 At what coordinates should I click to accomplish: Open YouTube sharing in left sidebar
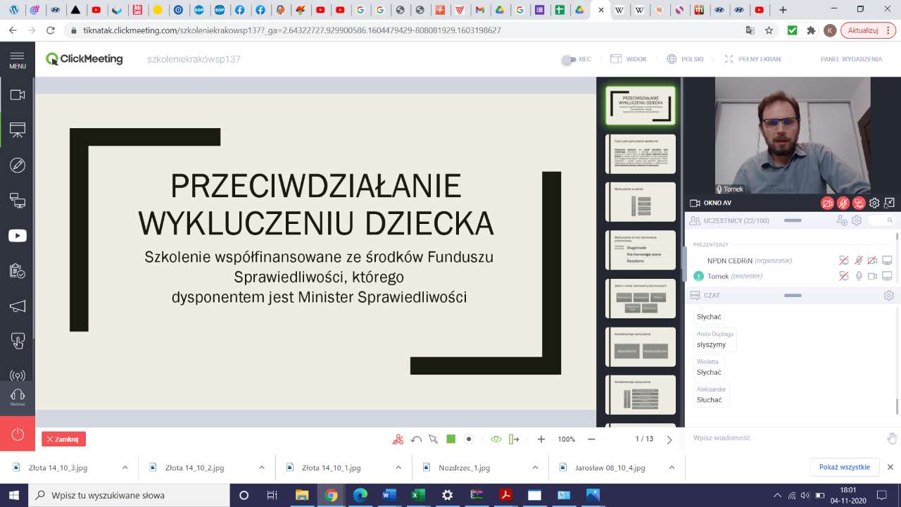click(x=18, y=236)
